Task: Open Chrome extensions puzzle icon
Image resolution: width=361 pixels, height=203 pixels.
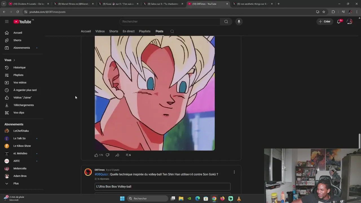Action: pos(333,12)
